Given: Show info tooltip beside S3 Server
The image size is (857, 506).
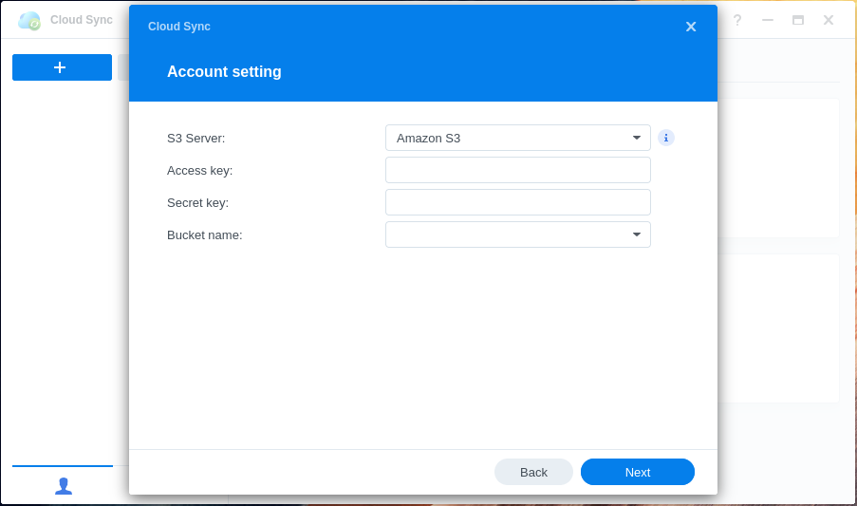Looking at the screenshot, I should coord(666,138).
